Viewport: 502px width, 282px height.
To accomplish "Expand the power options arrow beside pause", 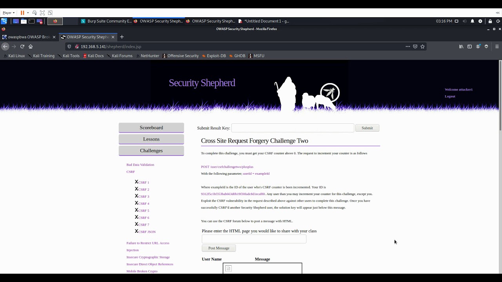I will pyautogui.click(x=28, y=13).
